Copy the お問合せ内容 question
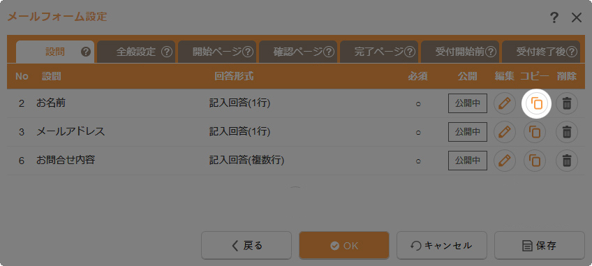Viewport: 592px width, 266px height. pyautogui.click(x=535, y=161)
